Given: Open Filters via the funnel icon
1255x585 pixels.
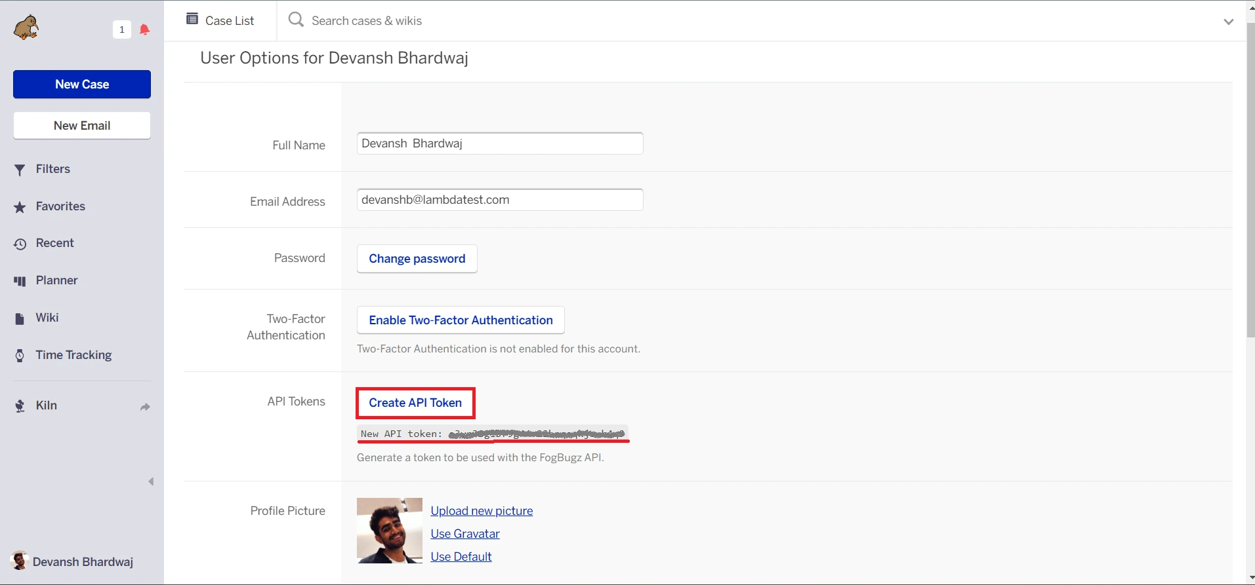Looking at the screenshot, I should [20, 170].
